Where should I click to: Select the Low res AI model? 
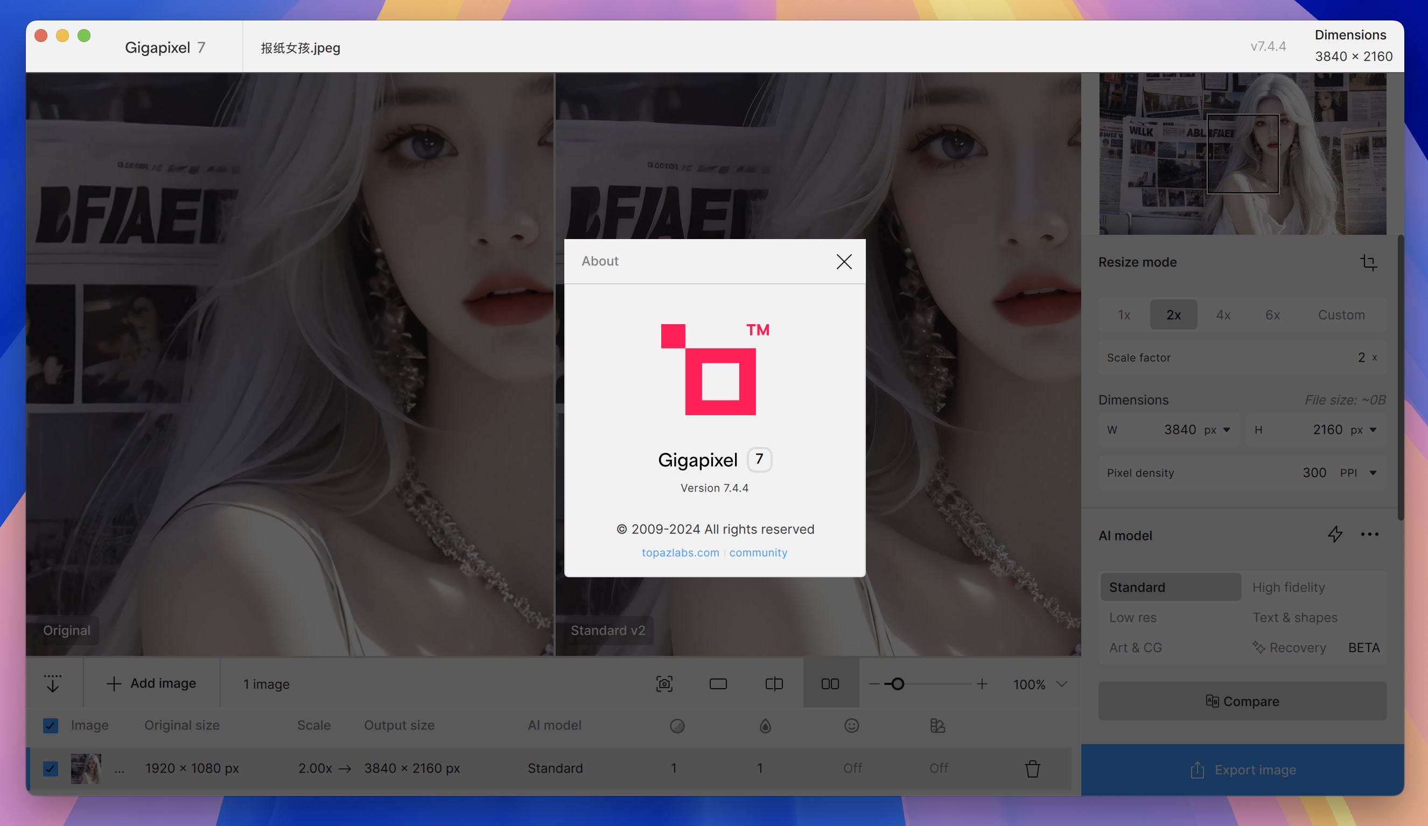pos(1133,618)
